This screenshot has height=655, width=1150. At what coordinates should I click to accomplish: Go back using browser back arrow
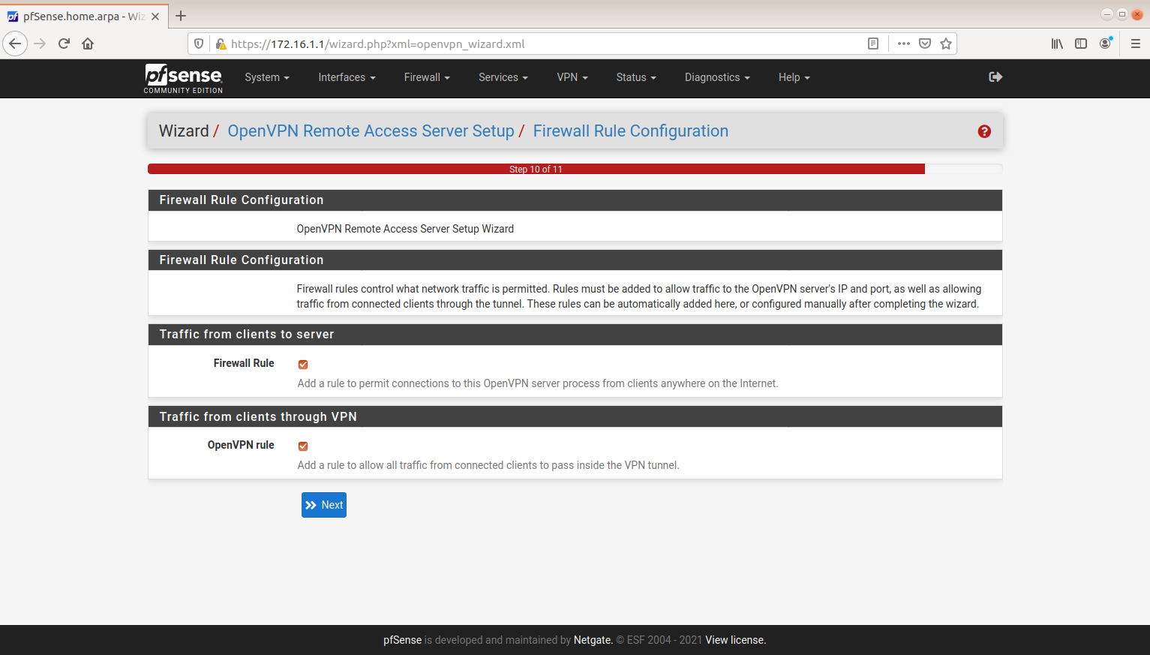click(15, 44)
